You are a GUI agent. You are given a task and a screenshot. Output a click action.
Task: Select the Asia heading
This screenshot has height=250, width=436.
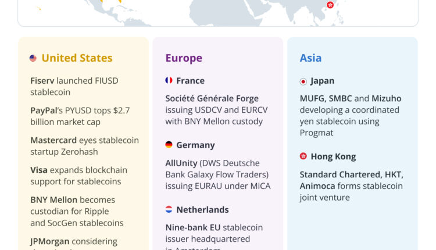(x=310, y=58)
